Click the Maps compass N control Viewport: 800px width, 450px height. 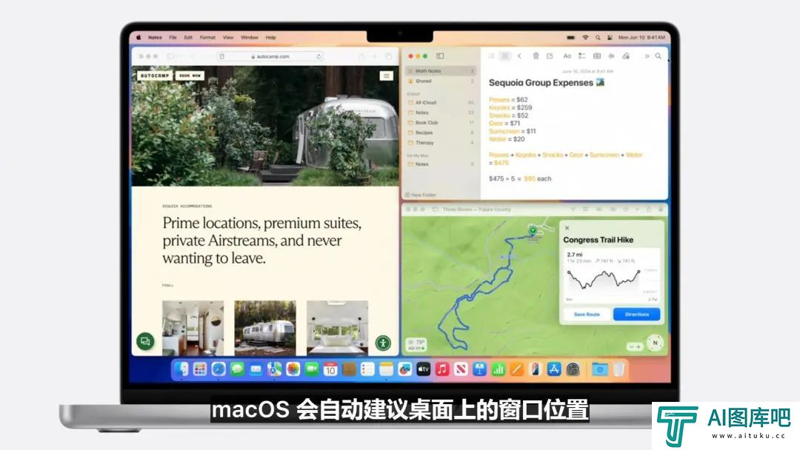click(x=655, y=343)
